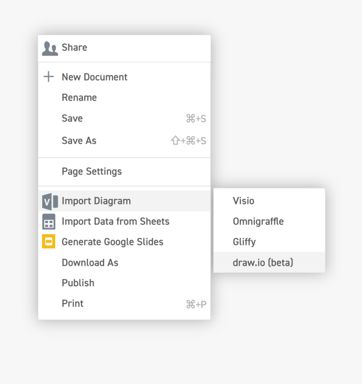
Task: Open the Import Diagram submenu label
Action: (x=96, y=201)
